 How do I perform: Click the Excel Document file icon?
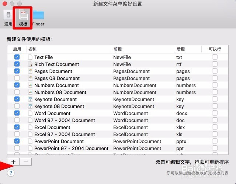30,127
